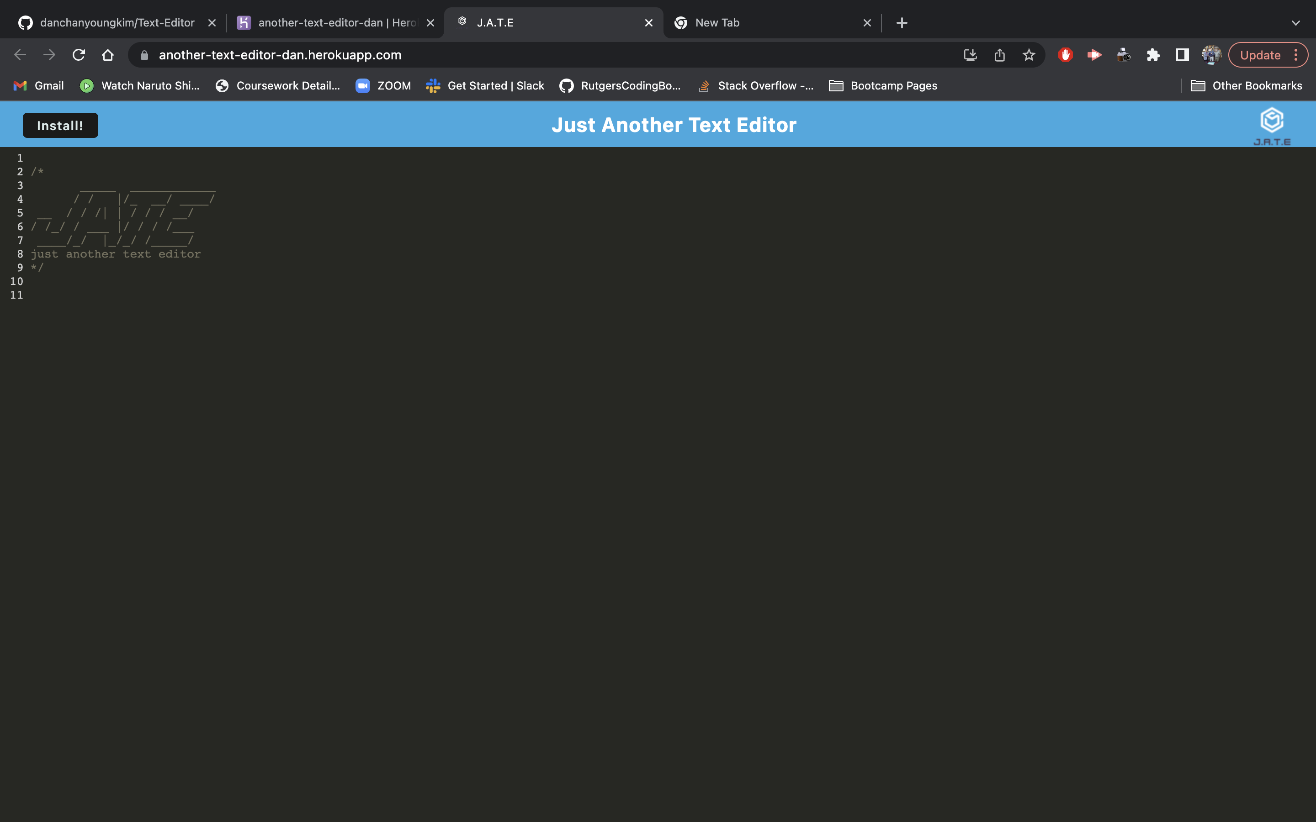The height and width of the screenshot is (822, 1316).
Task: Open a new tab with plus button
Action: click(902, 23)
